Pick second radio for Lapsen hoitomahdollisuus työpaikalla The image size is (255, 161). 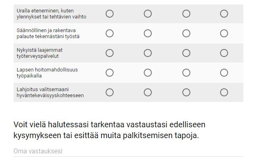(x=148, y=73)
